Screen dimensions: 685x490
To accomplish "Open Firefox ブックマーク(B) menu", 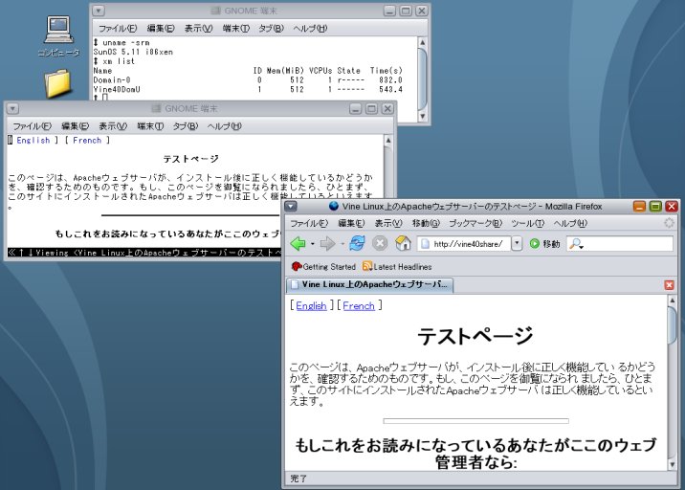I will [475, 223].
